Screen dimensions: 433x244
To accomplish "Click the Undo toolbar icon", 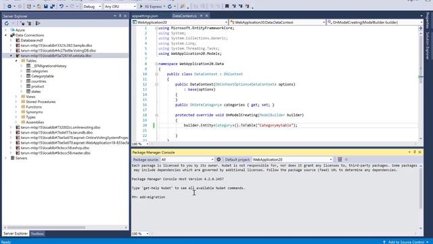I will (x=62, y=6).
